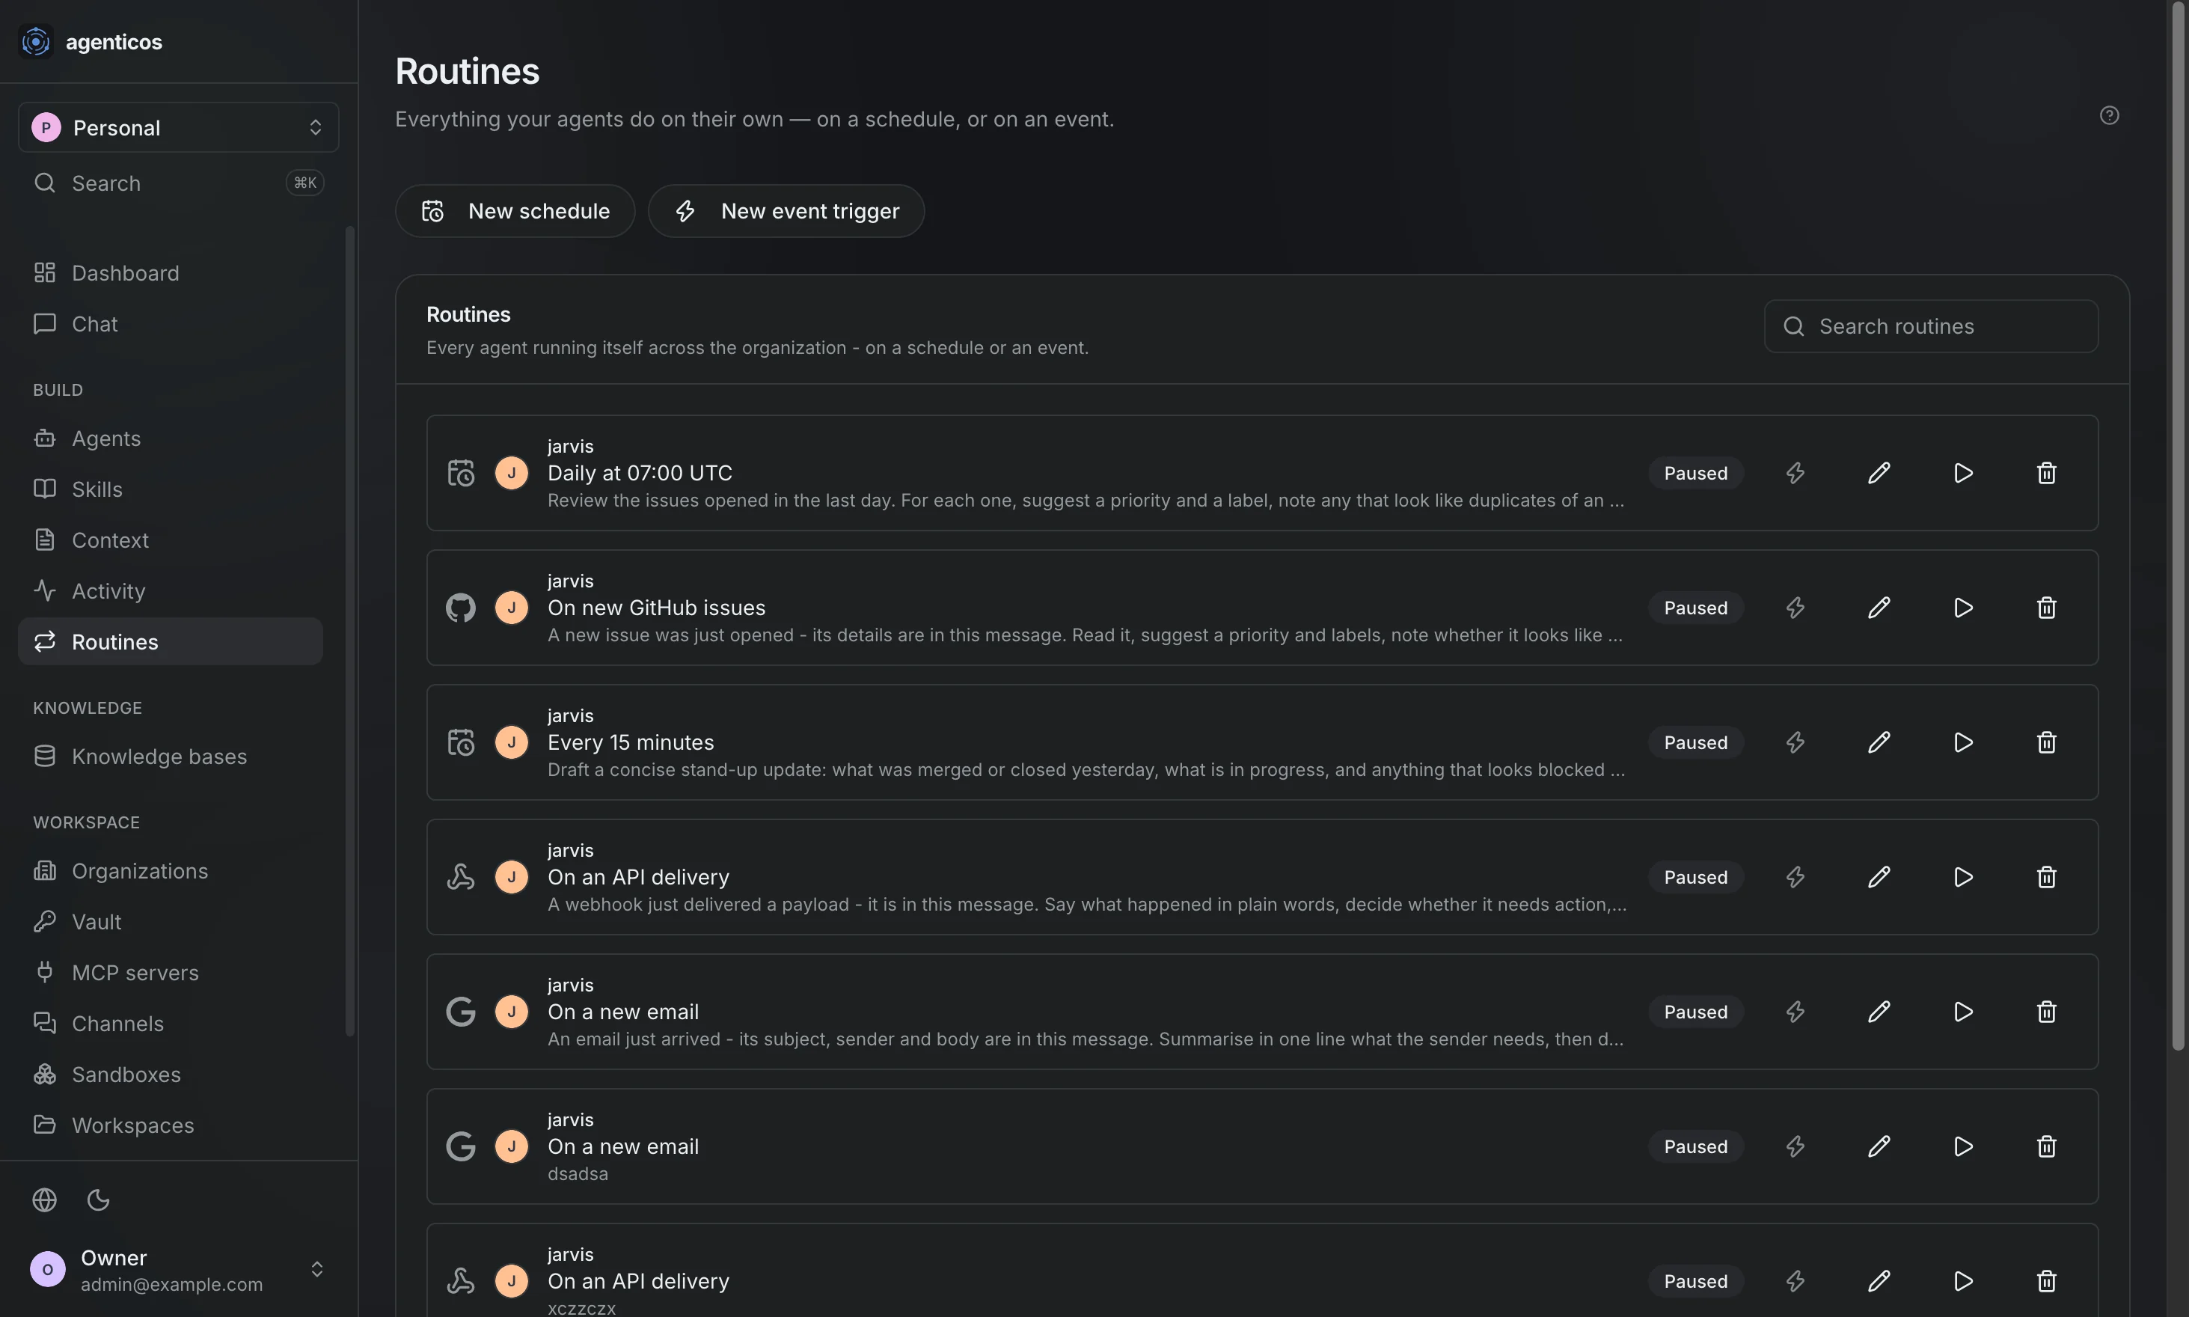Open the sidebar Search with ⌘K
The image size is (2189, 1317).
pos(178,183)
